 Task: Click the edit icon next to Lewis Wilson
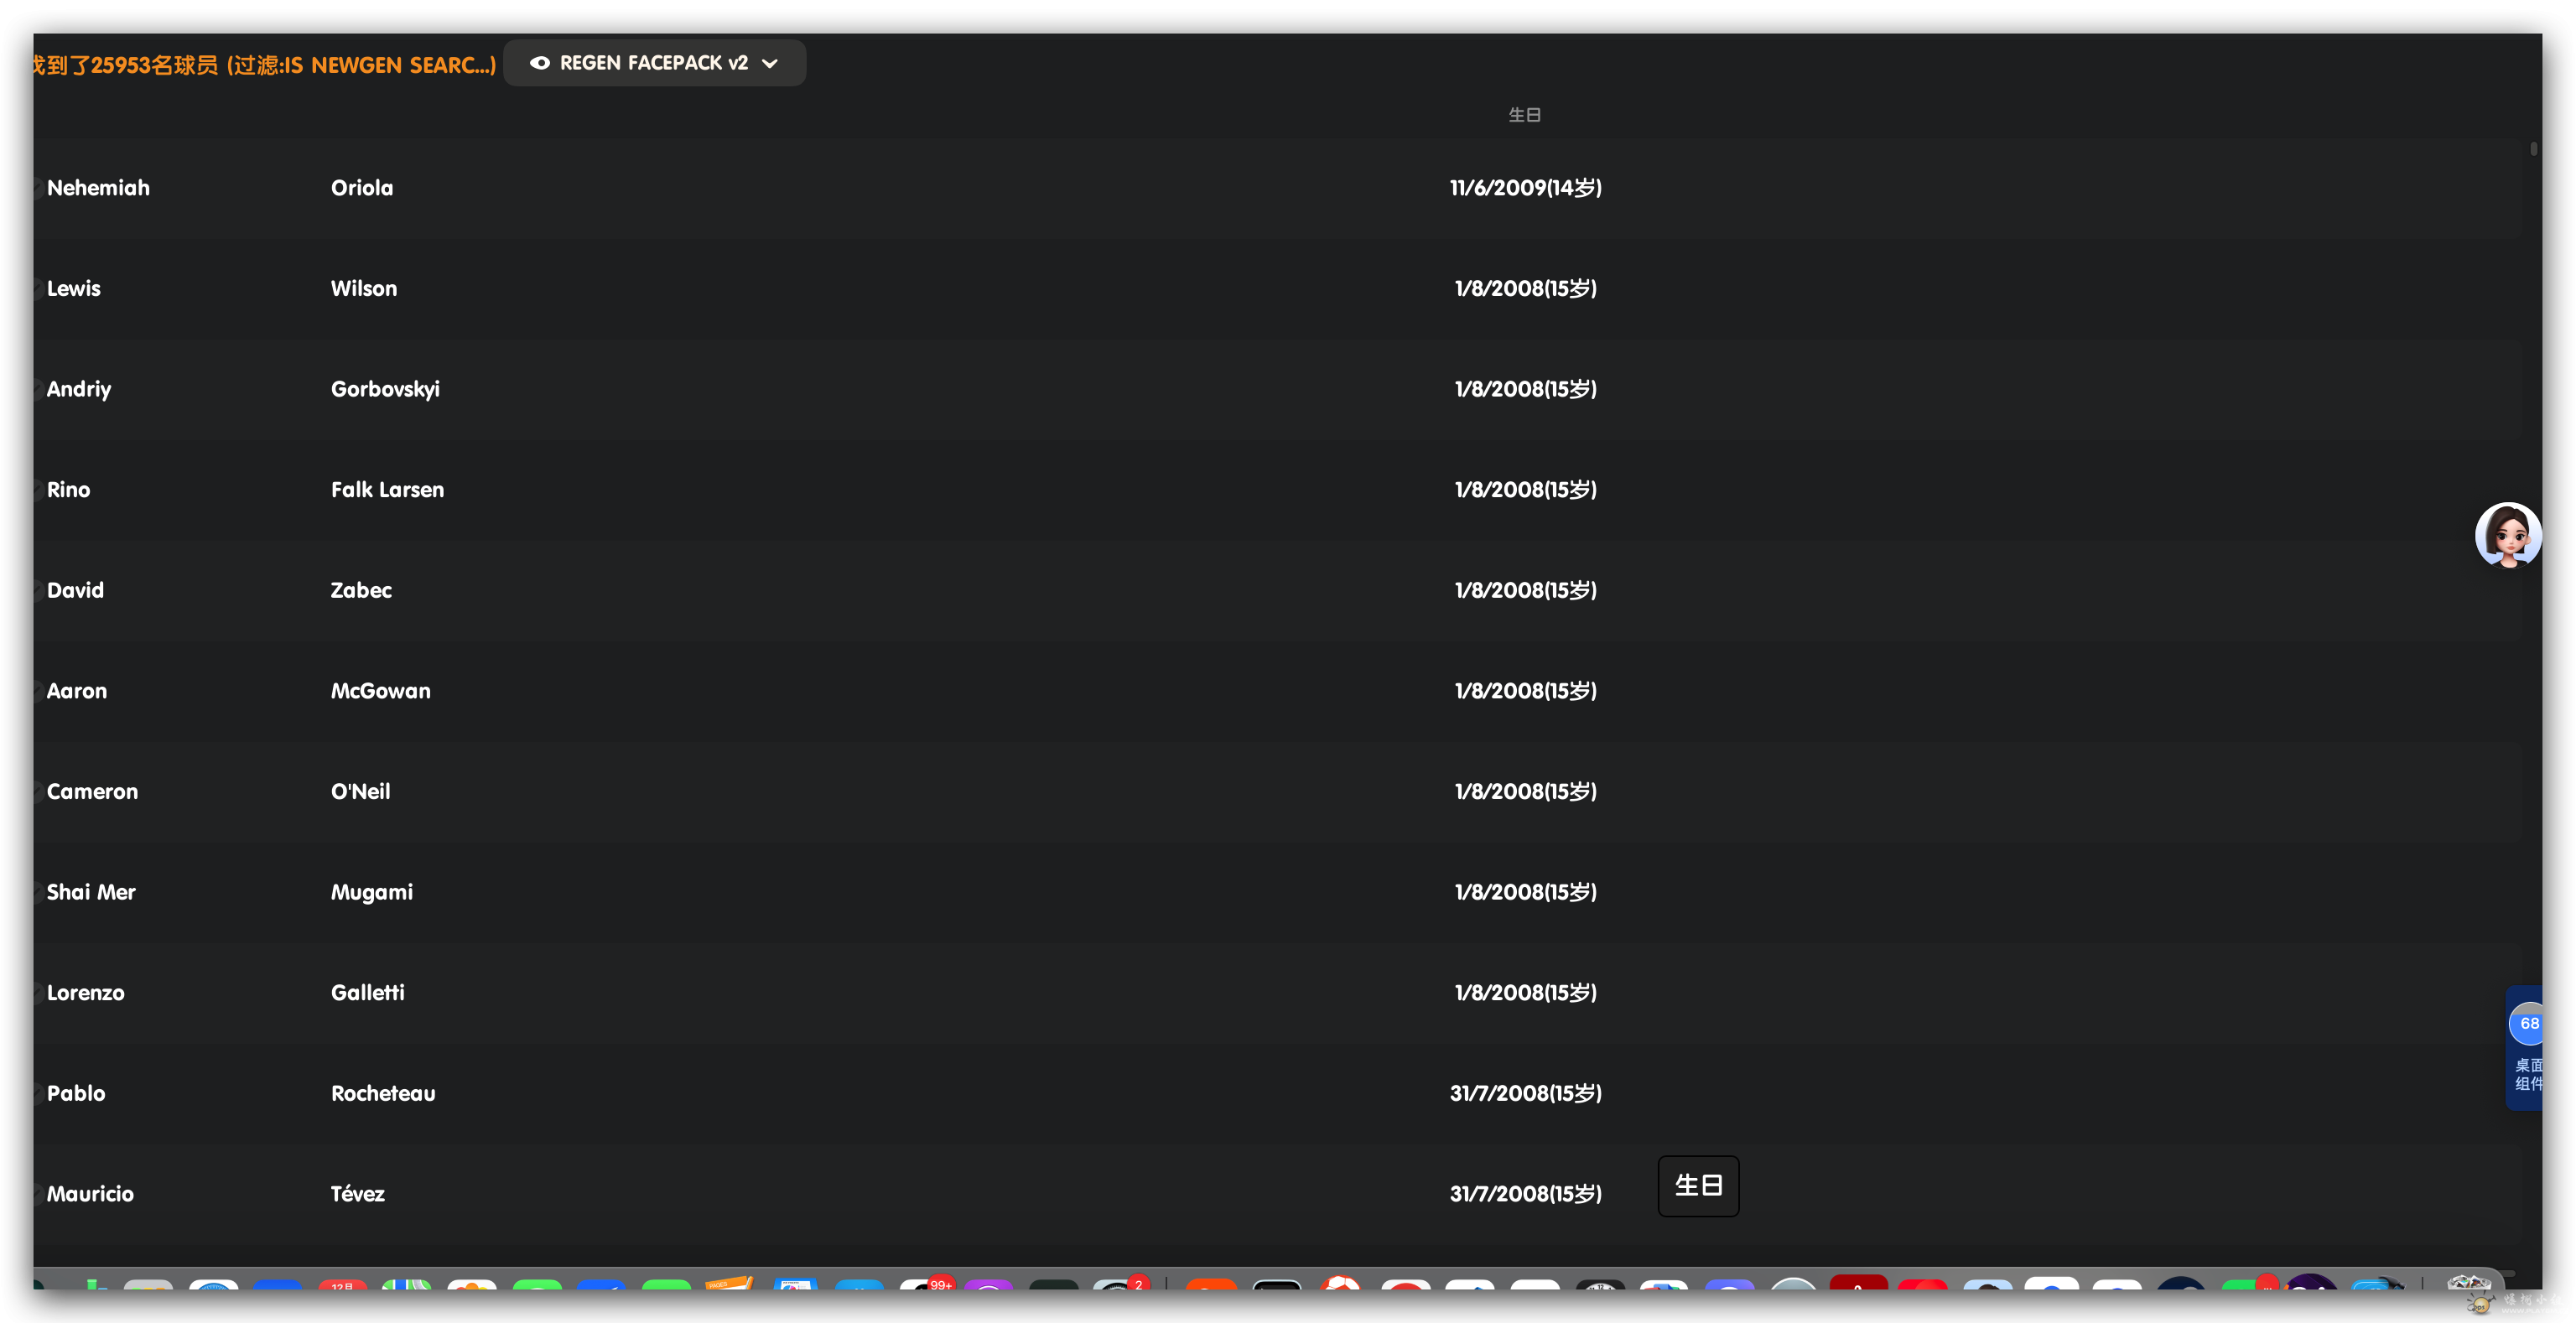click(x=38, y=288)
